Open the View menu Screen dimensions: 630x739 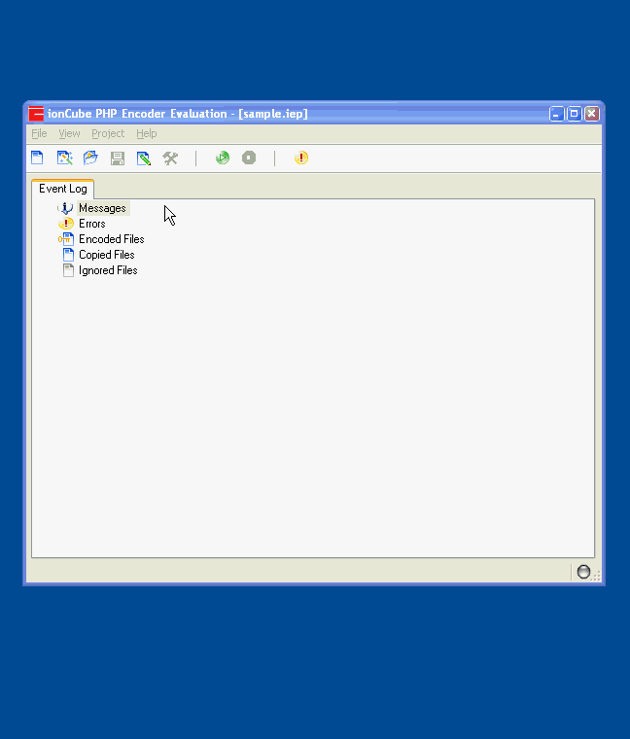[x=69, y=134]
